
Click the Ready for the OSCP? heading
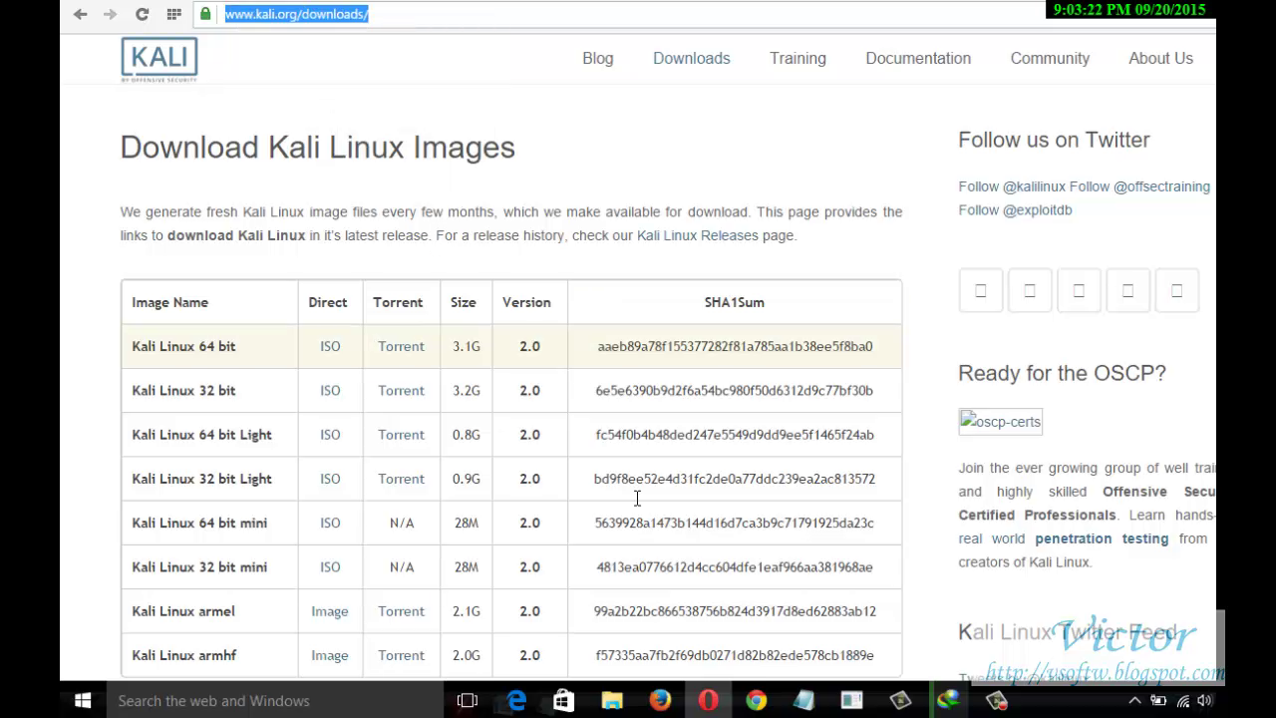pos(1062,373)
